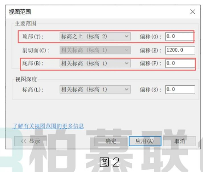Close the 视图范围 dialog
This screenshot has height=172, width=203.
click(x=193, y=12)
